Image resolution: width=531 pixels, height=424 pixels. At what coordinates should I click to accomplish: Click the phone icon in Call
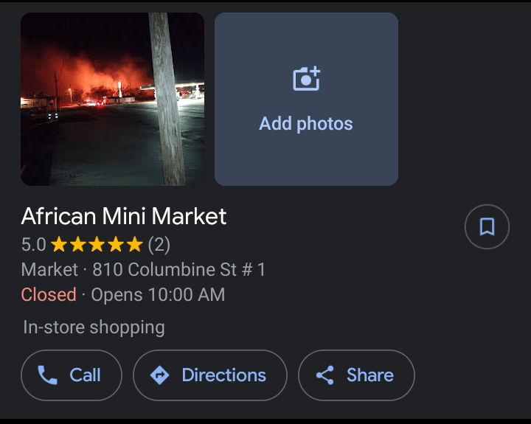[47, 375]
